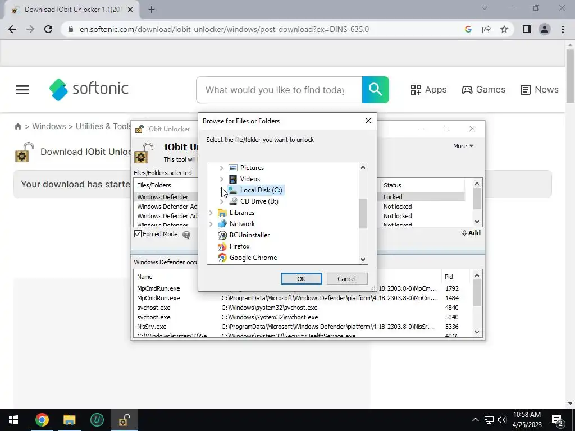
Task: Click the Forced Mode help icon
Action: (x=186, y=235)
